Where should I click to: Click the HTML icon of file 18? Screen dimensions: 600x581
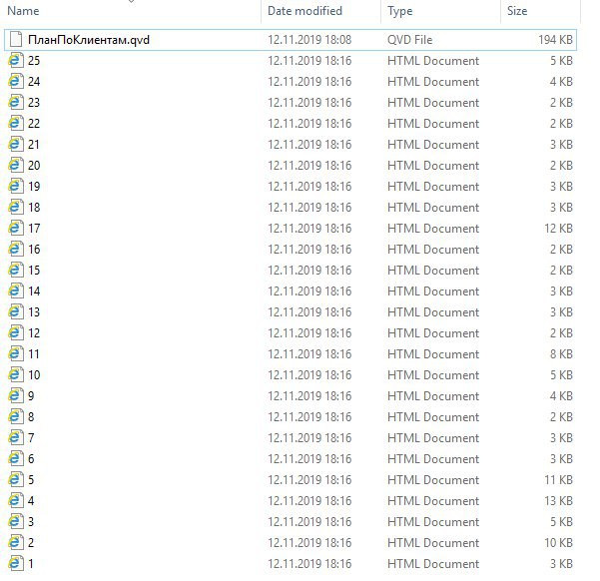(x=16, y=207)
